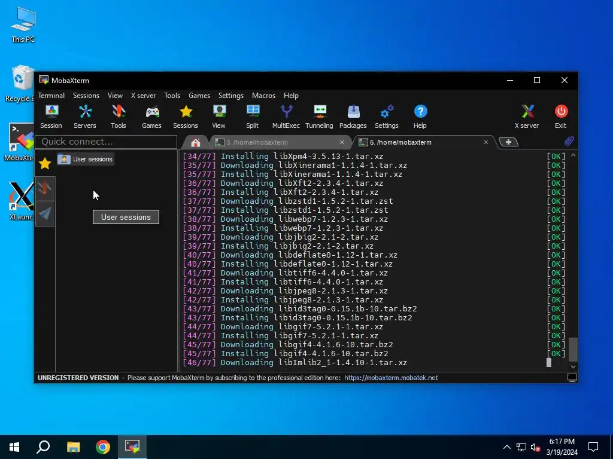Click the red Exit power icon
The image size is (613, 459).
pos(560,117)
